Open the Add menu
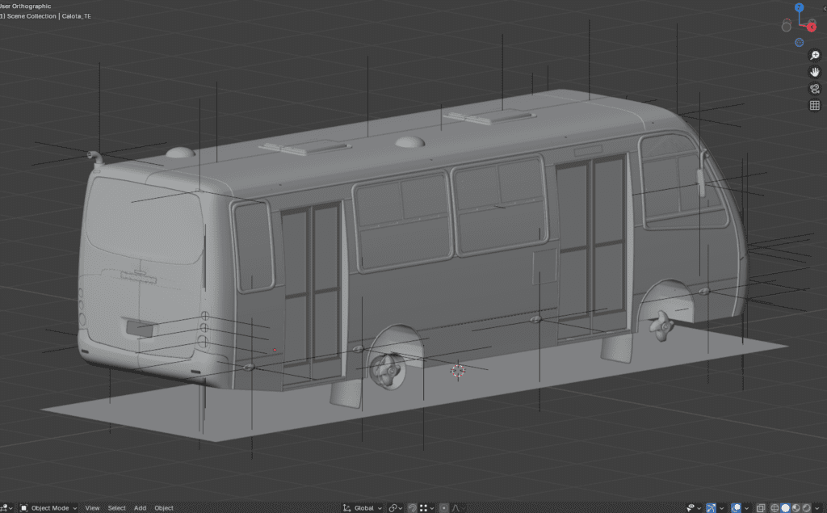Viewport: 827px width, 513px height. pos(140,508)
